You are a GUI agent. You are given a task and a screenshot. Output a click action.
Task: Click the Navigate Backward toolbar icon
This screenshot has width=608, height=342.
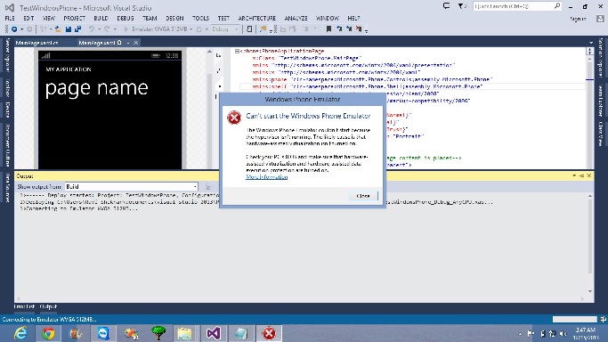pos(14,29)
